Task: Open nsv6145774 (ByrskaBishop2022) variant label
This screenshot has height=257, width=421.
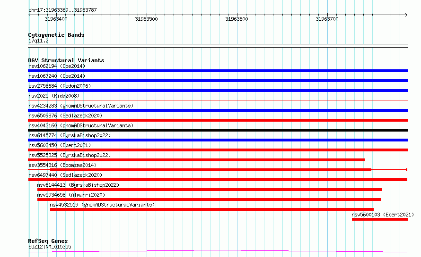Action: coord(70,135)
